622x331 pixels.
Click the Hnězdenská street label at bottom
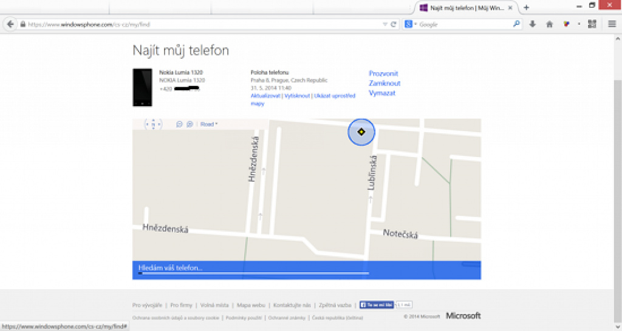(165, 228)
